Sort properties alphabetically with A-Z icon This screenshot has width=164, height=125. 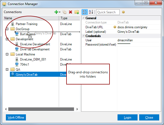click(x=91, y=12)
